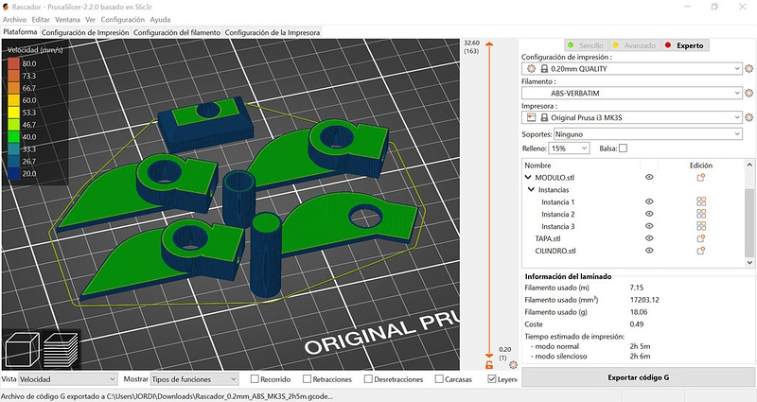Open the print settings 0.20mm QUALITY dropdown
757x402 pixels.
point(631,68)
